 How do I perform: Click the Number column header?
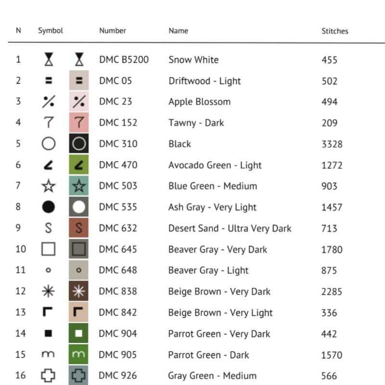[x=113, y=31]
